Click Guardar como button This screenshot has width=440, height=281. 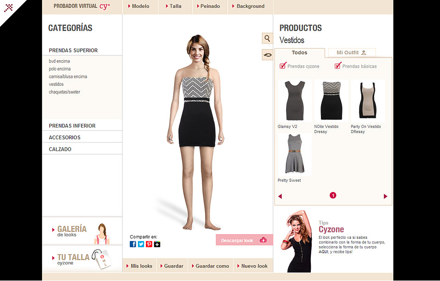point(212,266)
